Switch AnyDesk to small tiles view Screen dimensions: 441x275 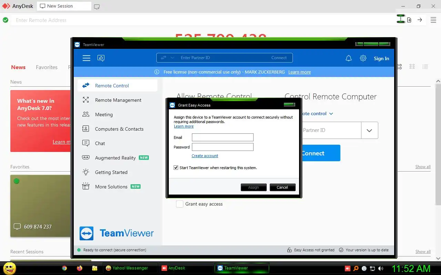[x=412, y=67]
